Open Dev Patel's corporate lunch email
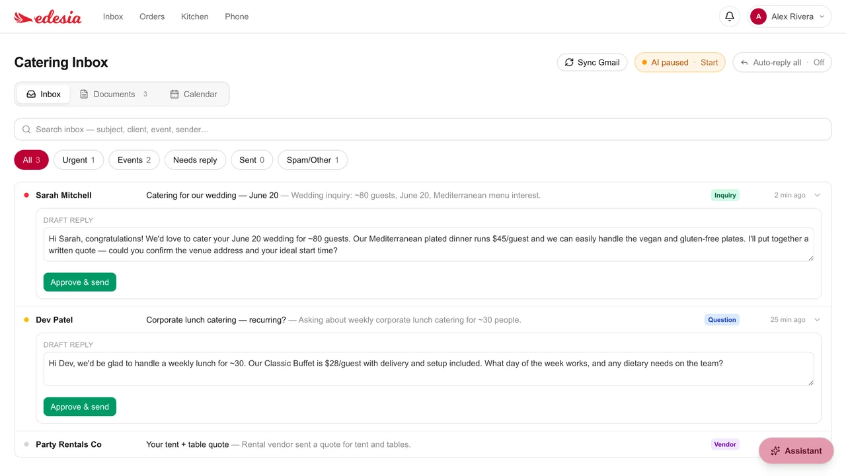The height and width of the screenshot is (476, 846). [x=423, y=320]
